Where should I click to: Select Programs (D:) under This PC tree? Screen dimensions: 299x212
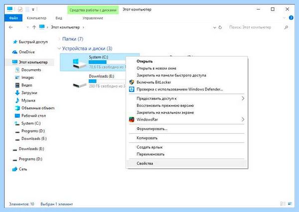pos(33,131)
